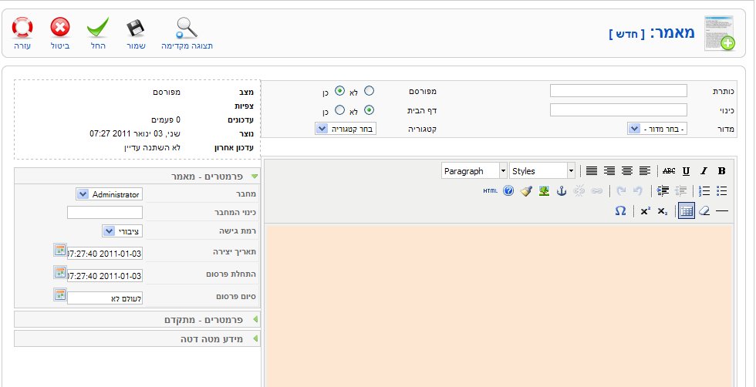Click the 'לא השתנה עדיין' status text
Viewport: 756px width, 387px height.
click(x=153, y=147)
